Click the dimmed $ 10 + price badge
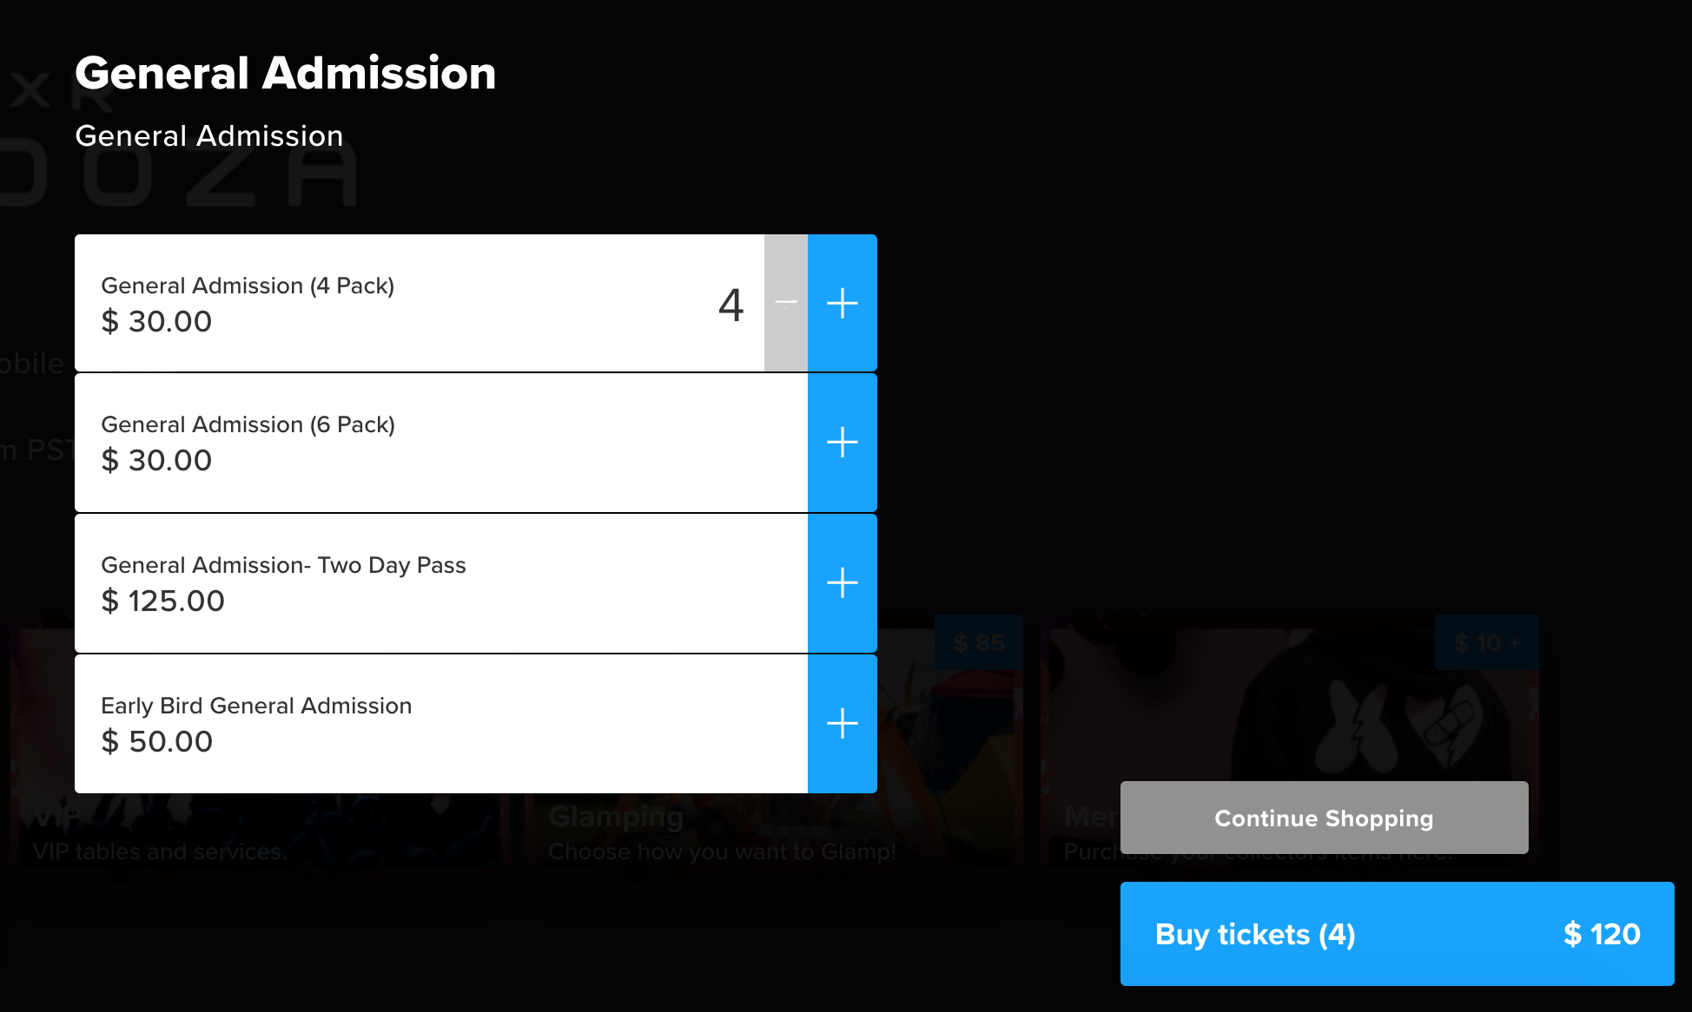The width and height of the screenshot is (1692, 1012). point(1487,643)
